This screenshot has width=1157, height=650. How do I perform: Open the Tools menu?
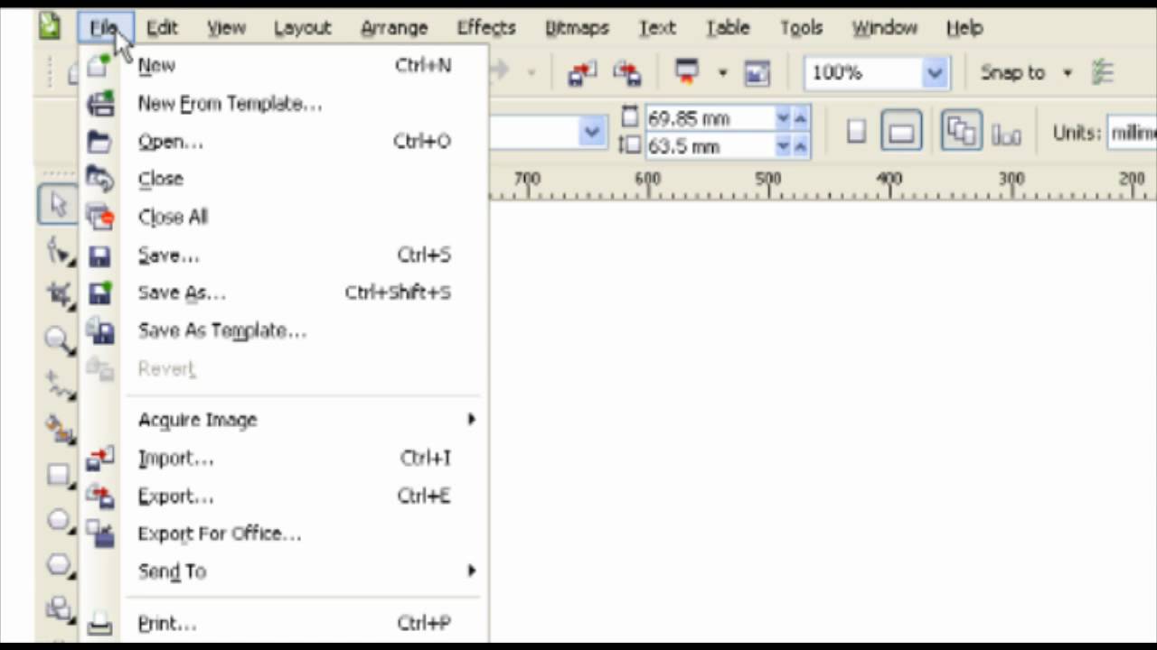801,28
